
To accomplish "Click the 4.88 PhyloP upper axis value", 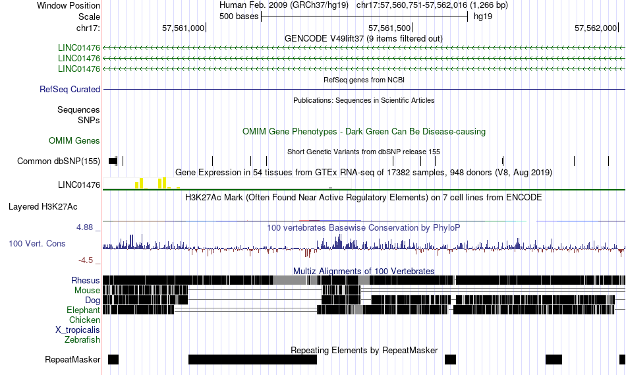I will [x=84, y=227].
